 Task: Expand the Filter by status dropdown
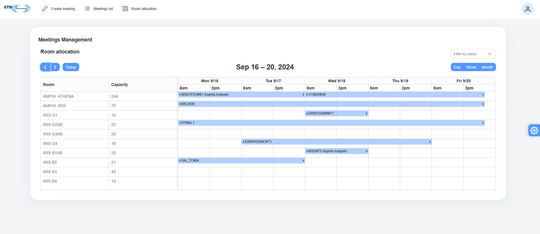[x=473, y=54]
